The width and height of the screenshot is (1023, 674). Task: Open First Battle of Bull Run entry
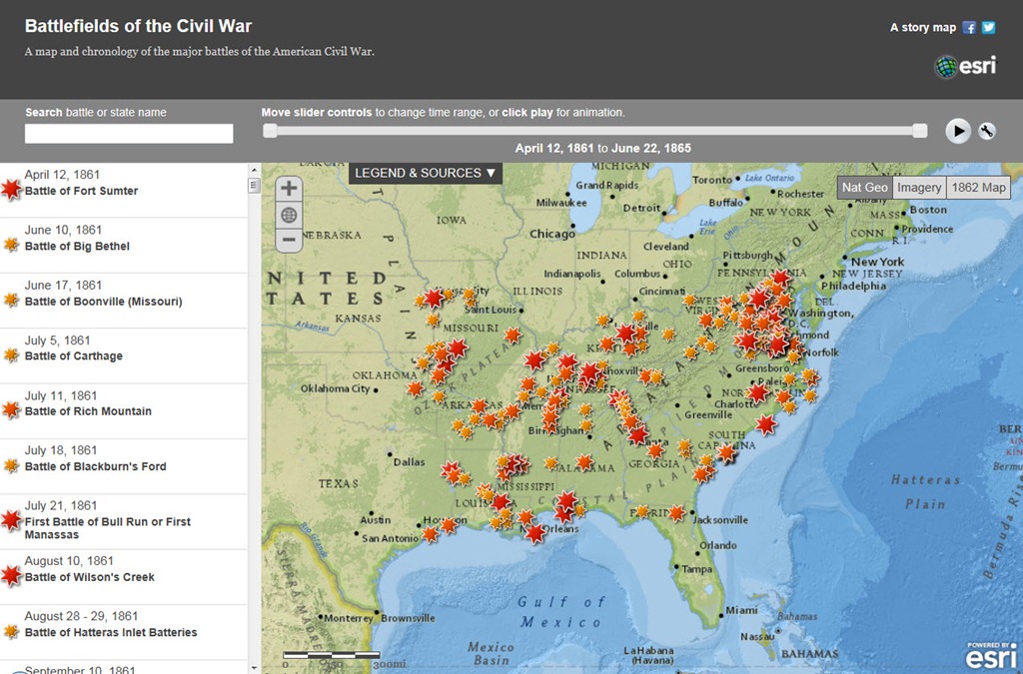[x=123, y=521]
